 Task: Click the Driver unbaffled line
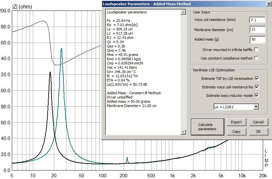[120, 97]
